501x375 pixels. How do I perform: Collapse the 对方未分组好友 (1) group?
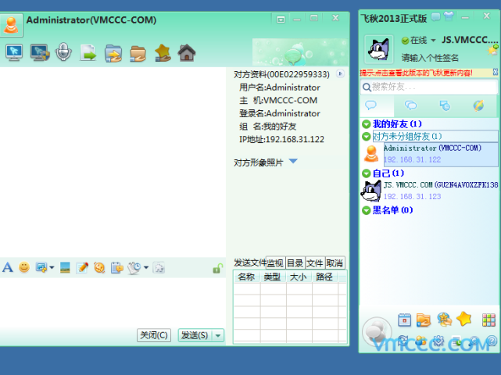(x=367, y=137)
